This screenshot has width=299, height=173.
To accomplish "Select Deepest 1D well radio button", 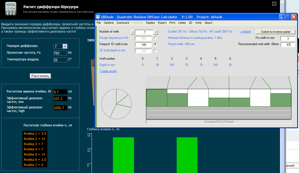I will point(155,44).
